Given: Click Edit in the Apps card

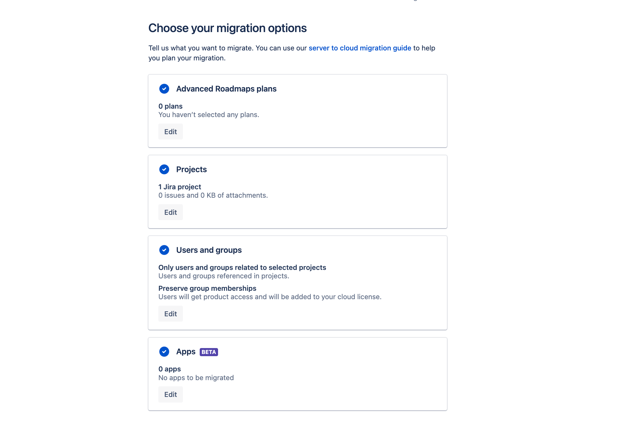Looking at the screenshot, I should 170,394.
